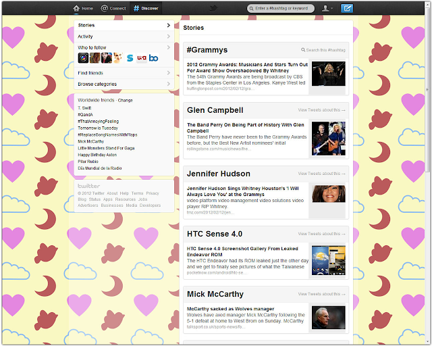The height and width of the screenshot is (346, 432).
Task: Open the fourth suggested user avatar with face
Action: point(118,58)
